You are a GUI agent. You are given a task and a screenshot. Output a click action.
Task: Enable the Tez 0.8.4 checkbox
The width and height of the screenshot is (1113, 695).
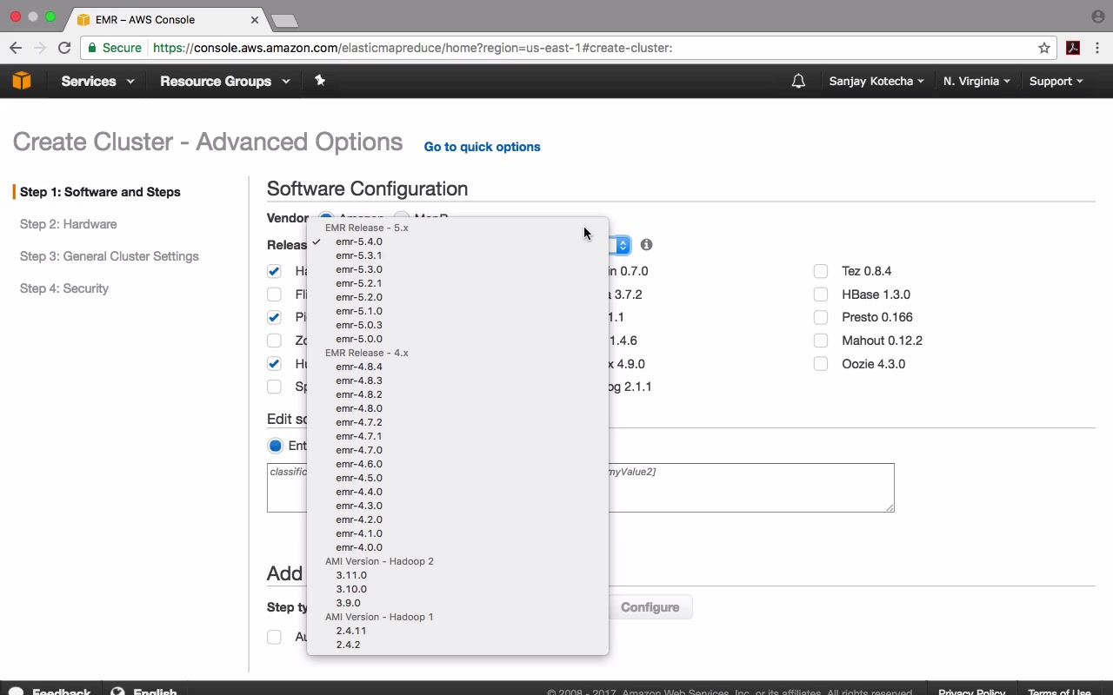pyautogui.click(x=821, y=271)
